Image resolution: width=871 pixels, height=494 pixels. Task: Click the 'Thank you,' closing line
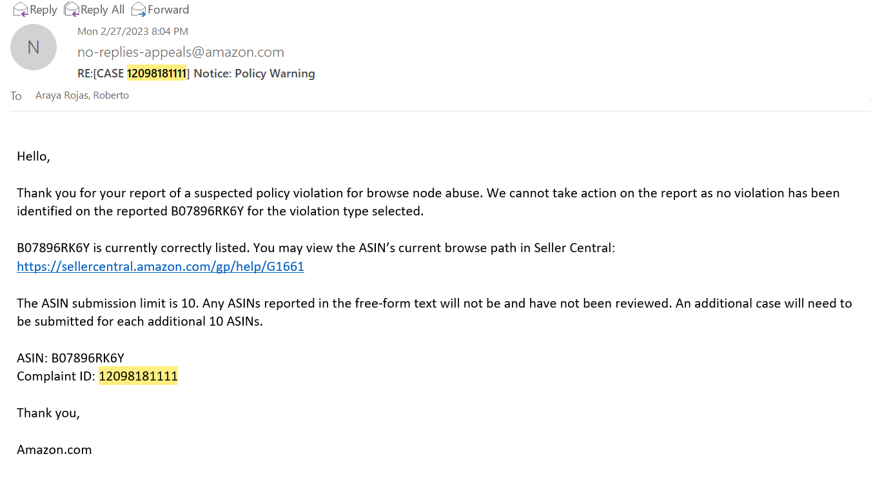(48, 413)
